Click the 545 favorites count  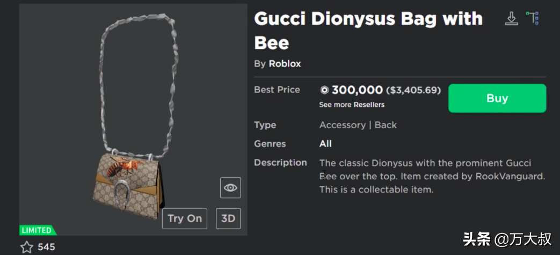click(46, 247)
